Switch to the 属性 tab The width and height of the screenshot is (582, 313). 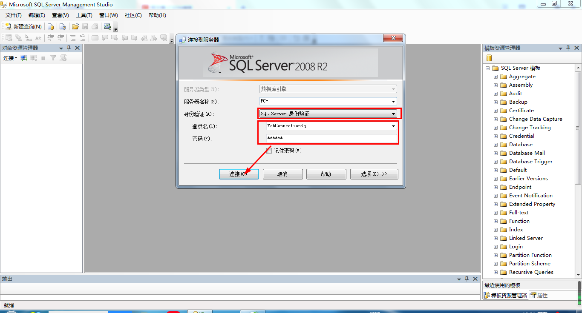point(539,295)
